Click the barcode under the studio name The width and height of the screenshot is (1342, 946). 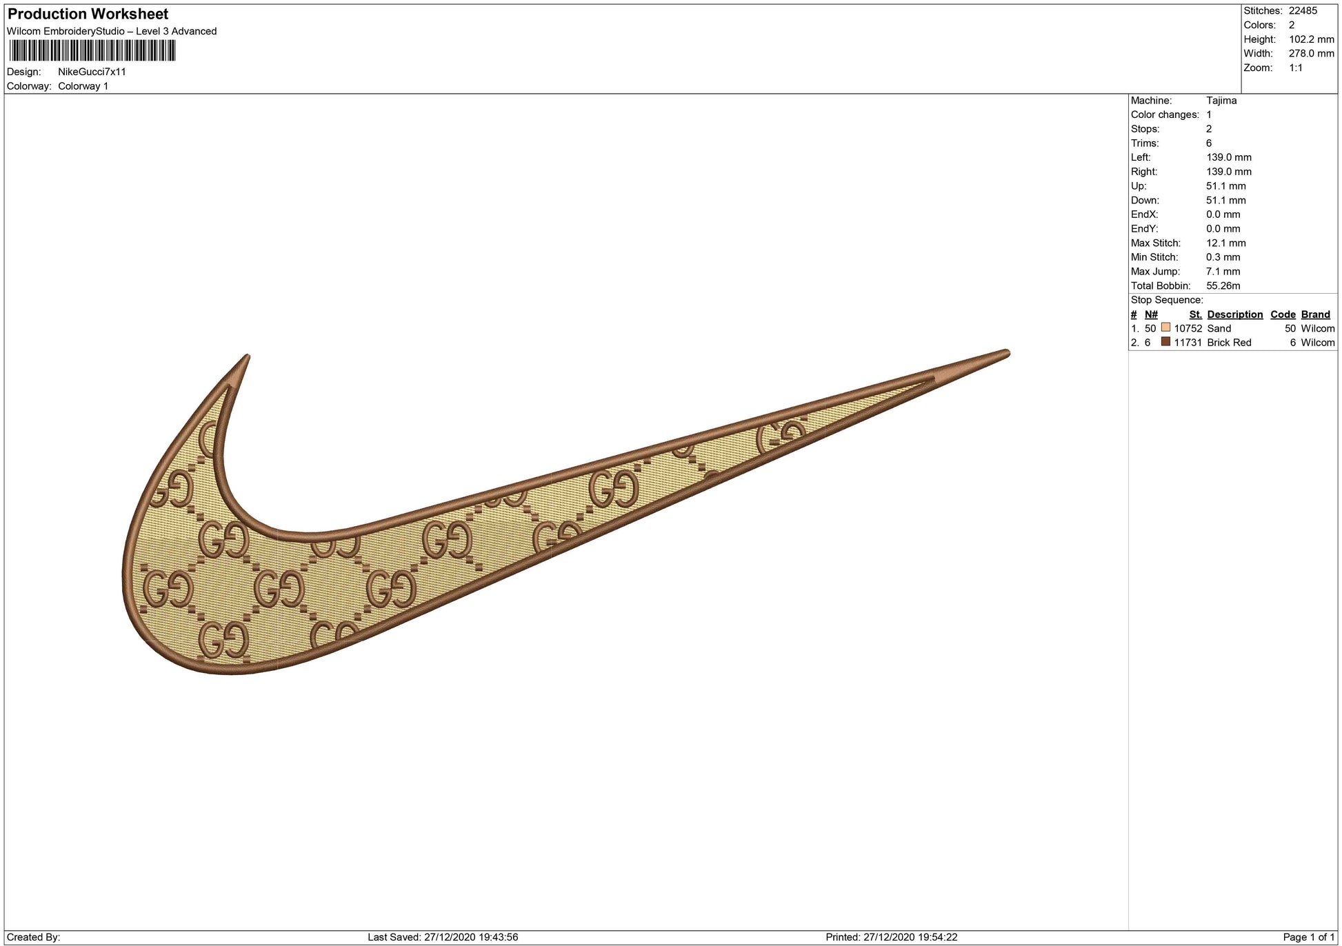click(92, 51)
